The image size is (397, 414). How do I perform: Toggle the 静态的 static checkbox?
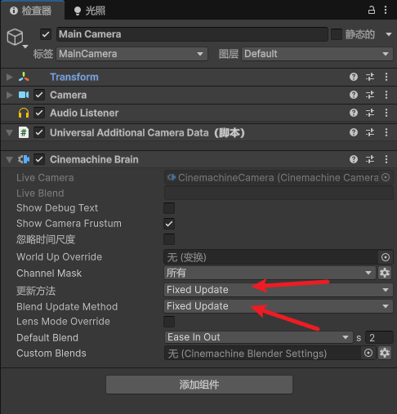[x=337, y=34]
